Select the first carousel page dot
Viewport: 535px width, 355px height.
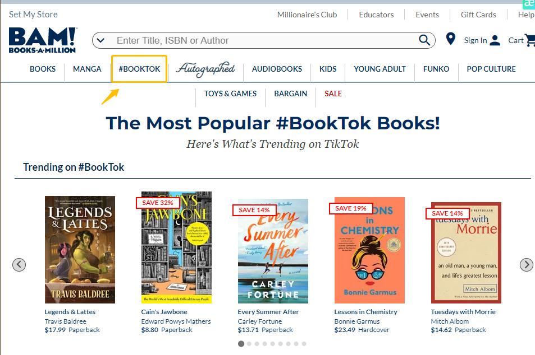241,344
